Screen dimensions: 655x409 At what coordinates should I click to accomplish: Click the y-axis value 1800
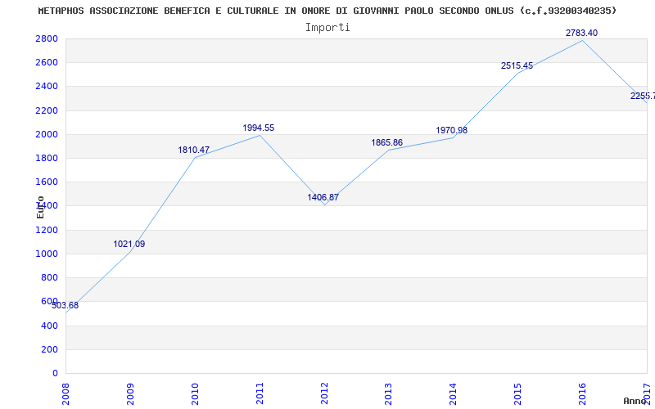coord(47,158)
